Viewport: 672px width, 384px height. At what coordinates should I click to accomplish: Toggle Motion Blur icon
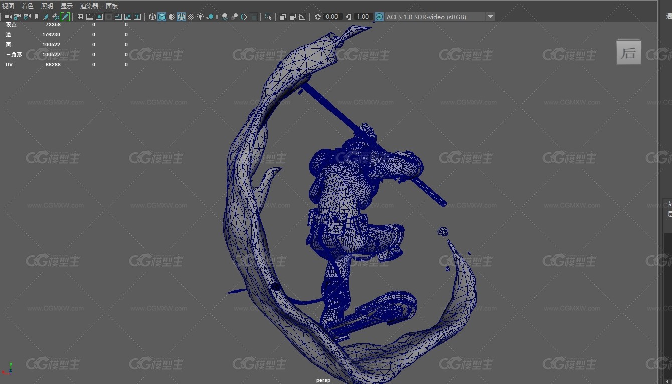point(234,17)
